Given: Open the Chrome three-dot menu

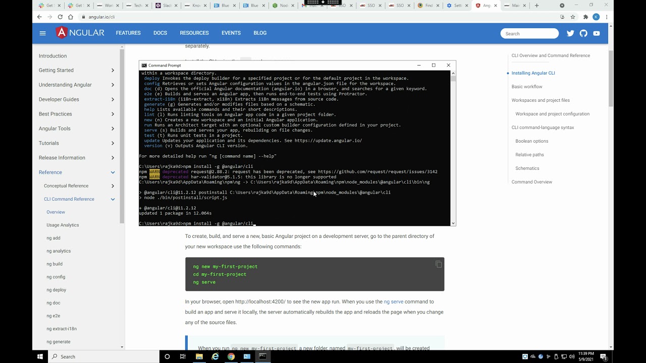Looking at the screenshot, I should [x=607, y=17].
